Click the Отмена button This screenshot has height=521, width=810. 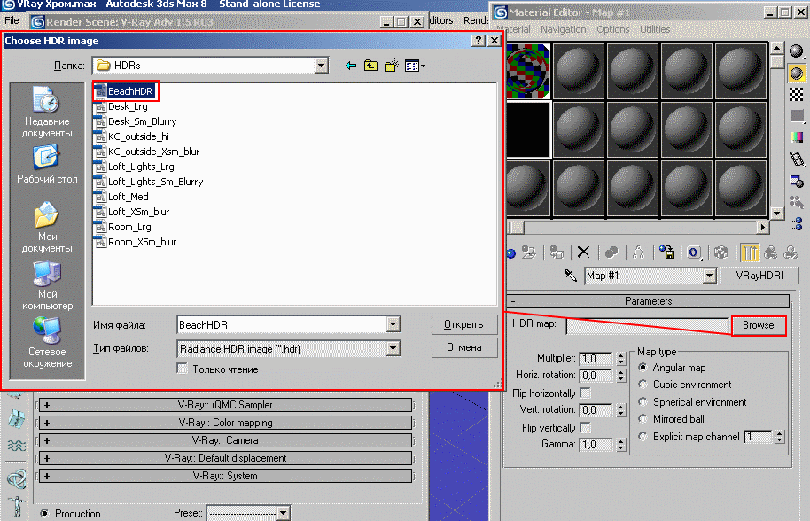[463, 347]
